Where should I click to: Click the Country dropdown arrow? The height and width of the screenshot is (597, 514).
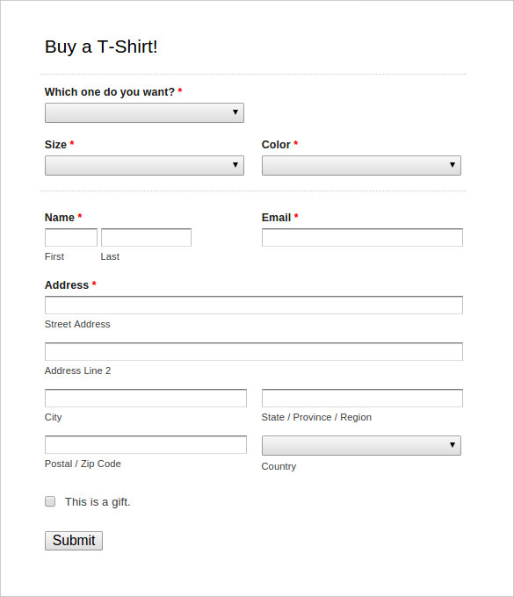click(x=452, y=445)
